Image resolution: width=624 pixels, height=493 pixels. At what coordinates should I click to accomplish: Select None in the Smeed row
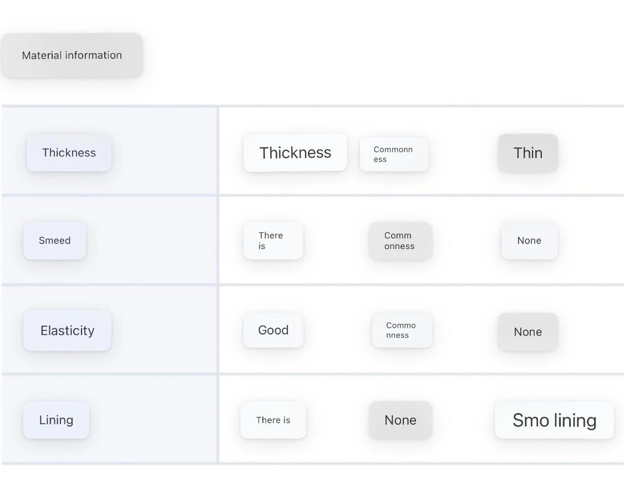[x=529, y=241]
